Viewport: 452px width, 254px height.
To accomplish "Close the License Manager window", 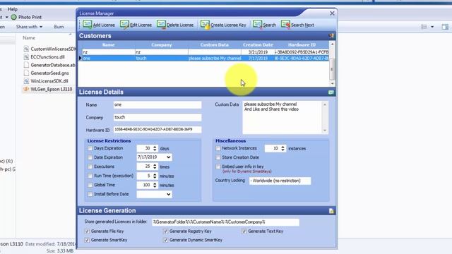I will click(x=332, y=13).
